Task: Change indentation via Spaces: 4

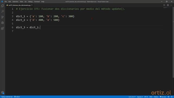Action: (x=140, y=97)
